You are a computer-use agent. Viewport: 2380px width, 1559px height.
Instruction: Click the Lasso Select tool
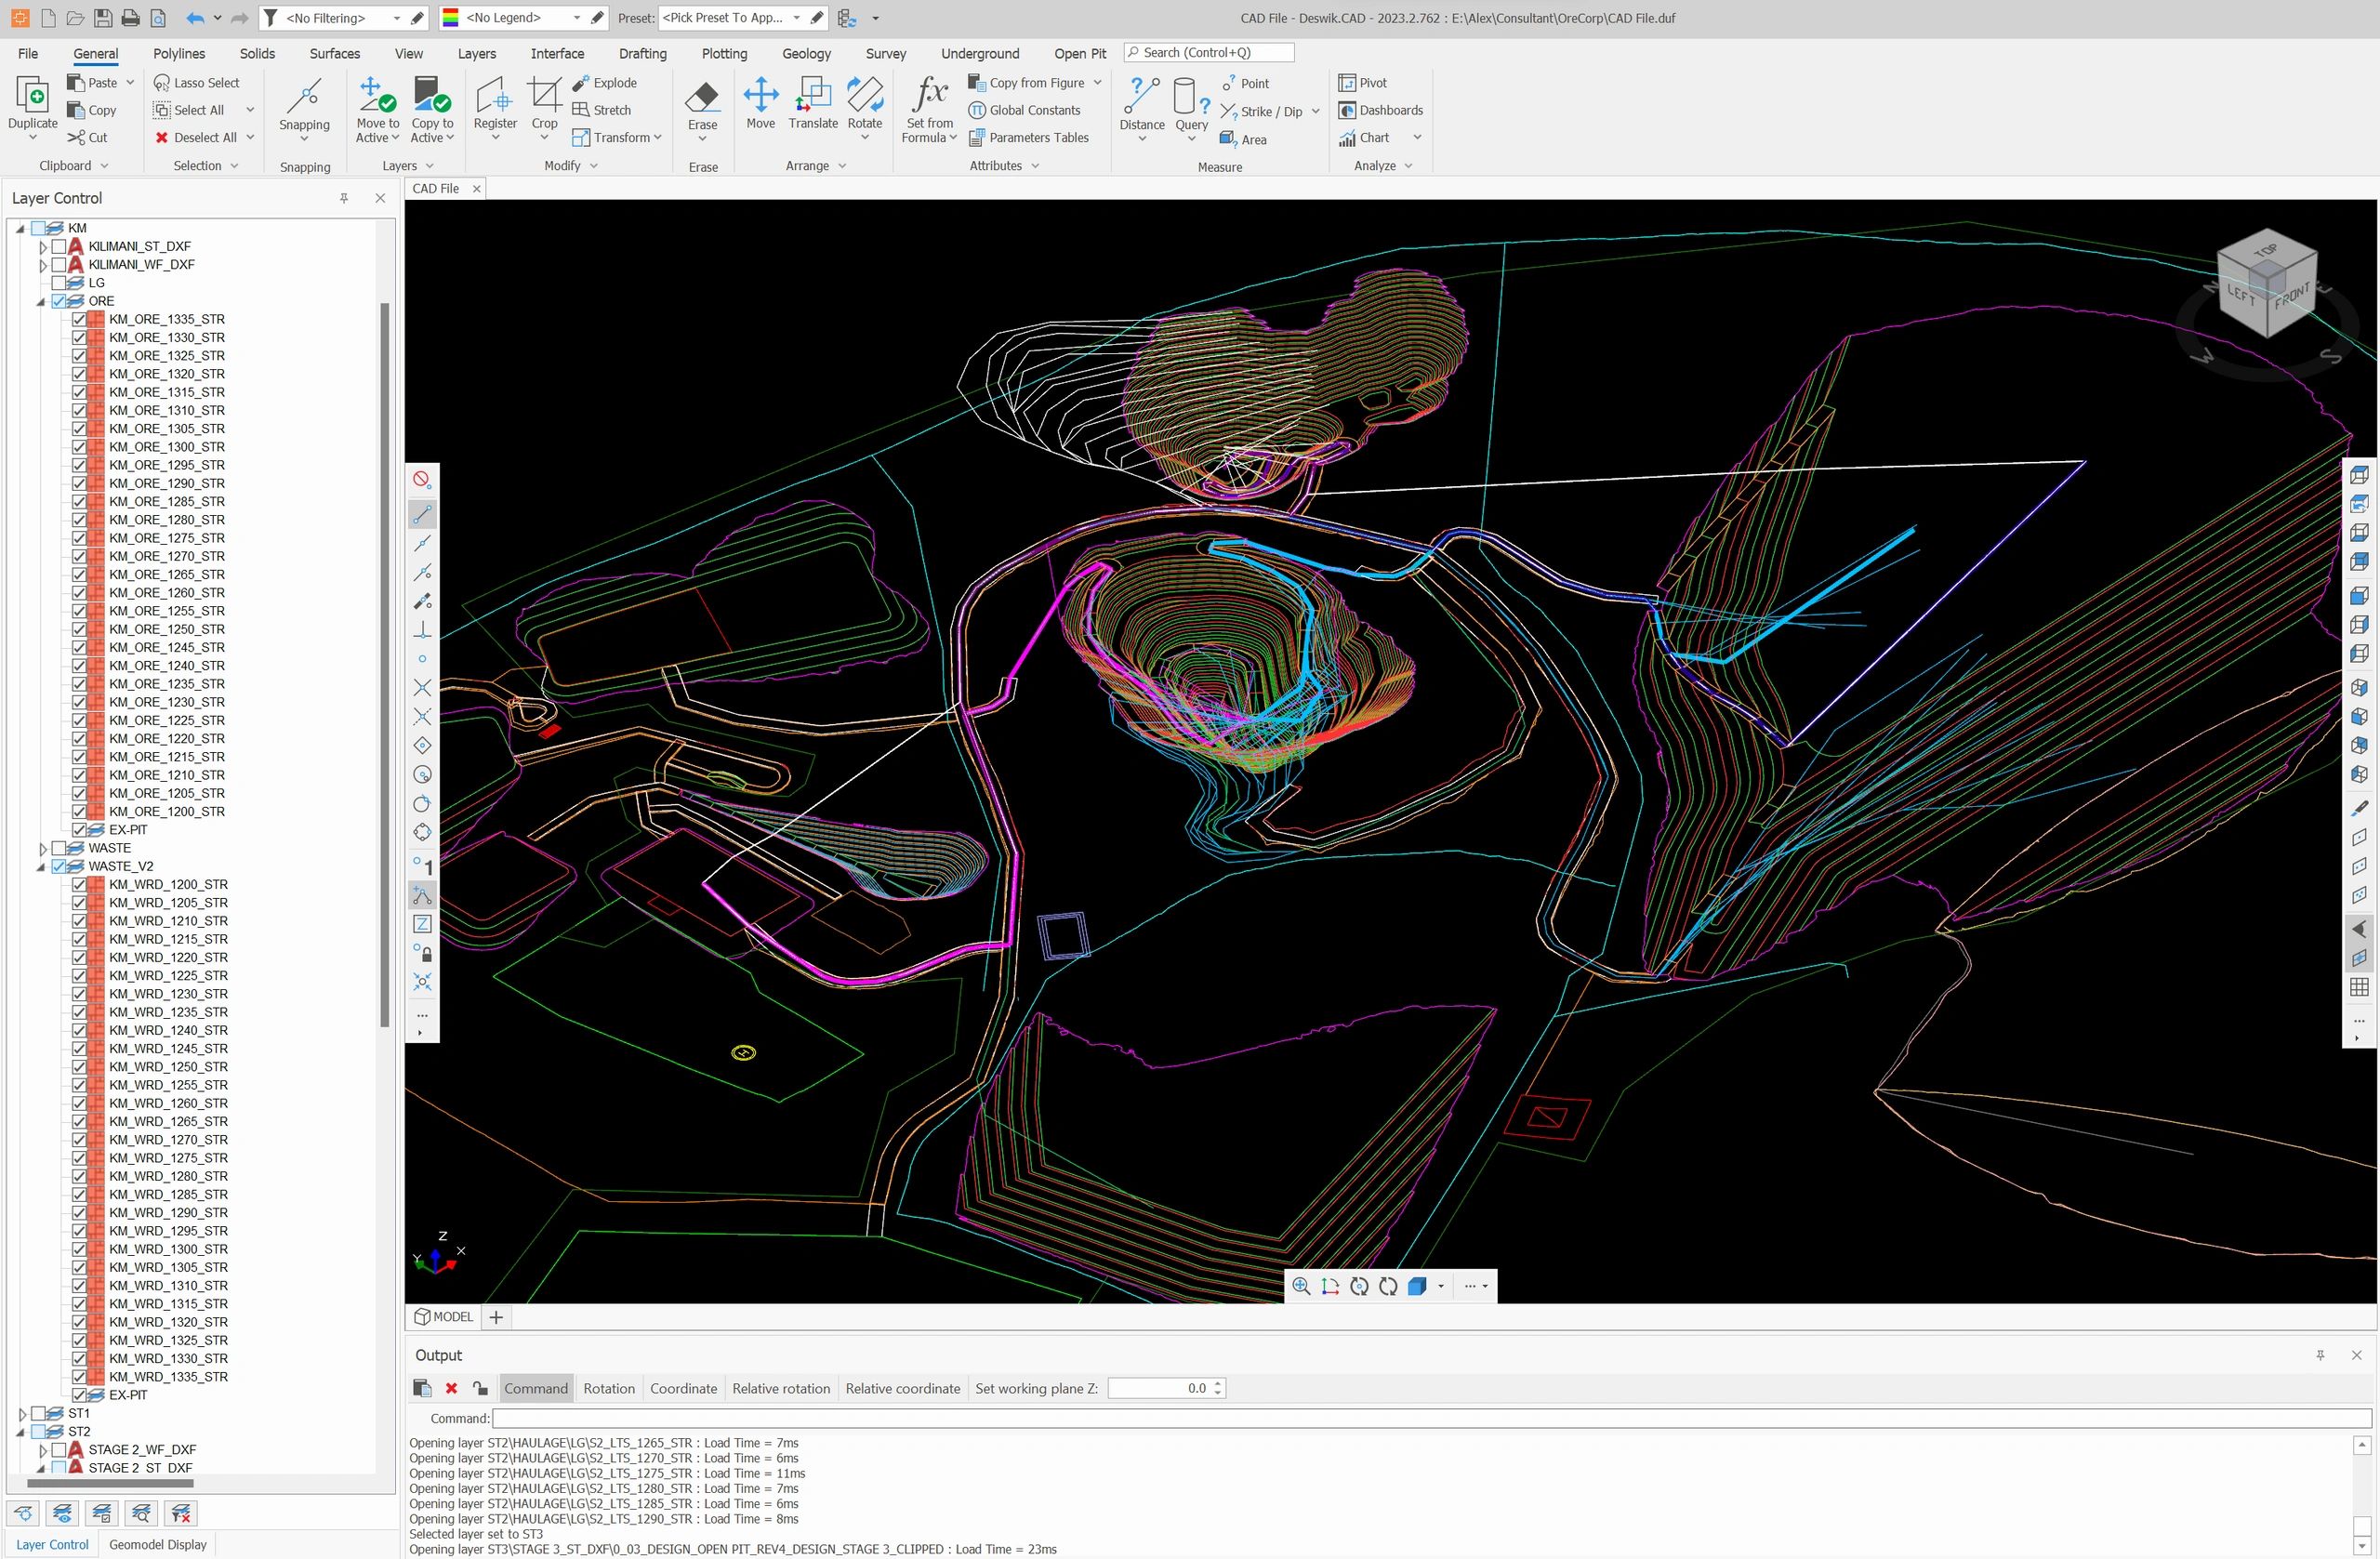196,83
